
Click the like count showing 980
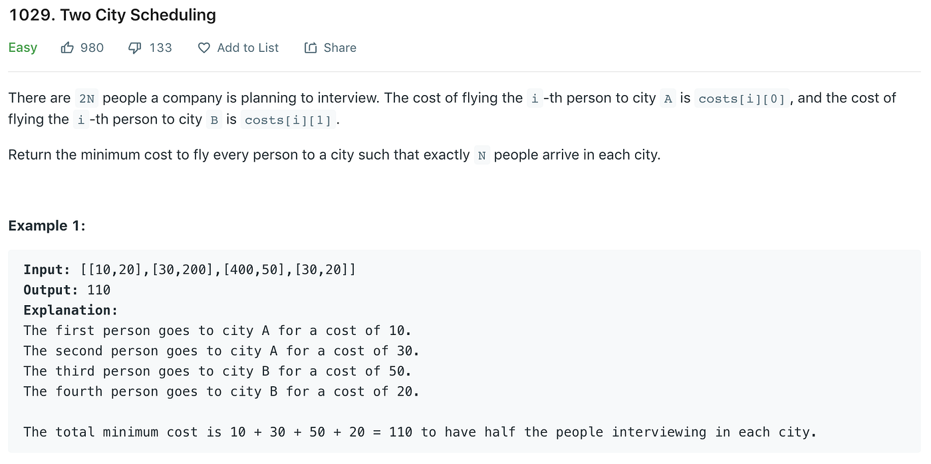(93, 47)
